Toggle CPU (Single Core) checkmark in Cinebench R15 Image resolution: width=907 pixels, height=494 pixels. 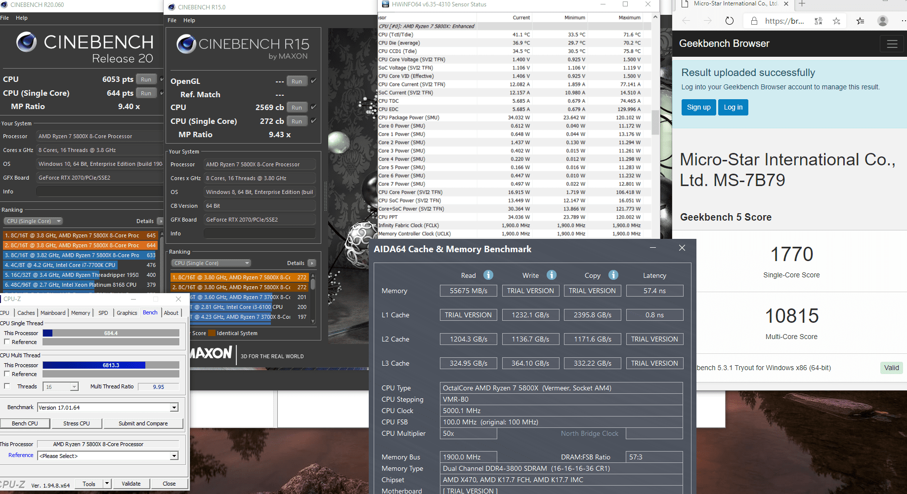(x=313, y=121)
